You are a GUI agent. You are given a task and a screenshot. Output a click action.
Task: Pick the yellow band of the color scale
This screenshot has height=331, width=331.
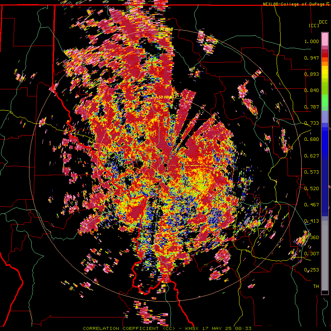325,72
